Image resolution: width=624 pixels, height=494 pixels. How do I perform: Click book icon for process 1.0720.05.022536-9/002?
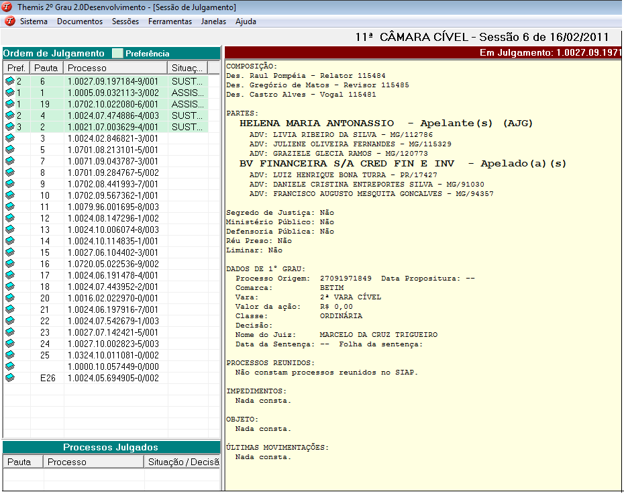10,264
